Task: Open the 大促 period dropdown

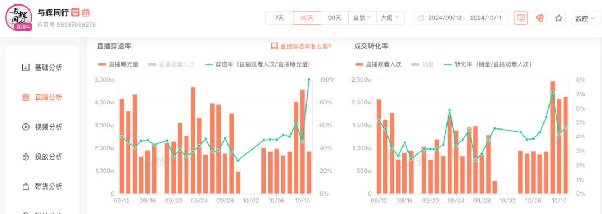Action: [390, 18]
